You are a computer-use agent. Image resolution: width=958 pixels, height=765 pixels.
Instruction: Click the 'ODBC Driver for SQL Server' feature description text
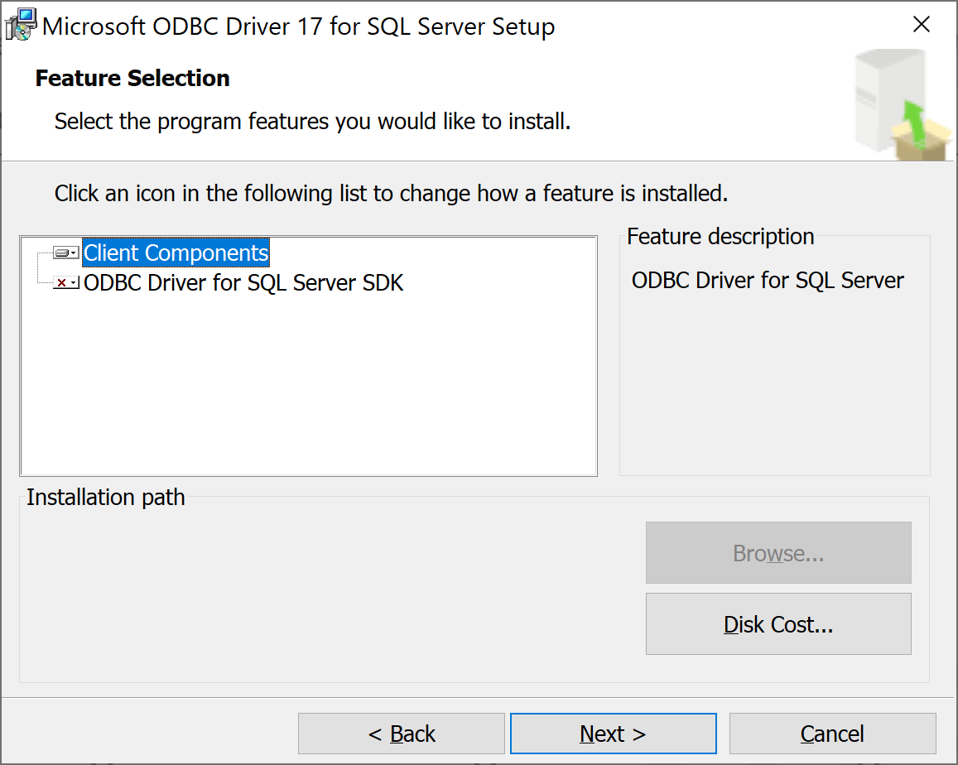pos(768,281)
